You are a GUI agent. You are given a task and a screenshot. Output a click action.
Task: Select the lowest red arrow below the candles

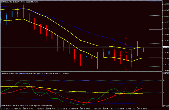(x=126, y=69)
